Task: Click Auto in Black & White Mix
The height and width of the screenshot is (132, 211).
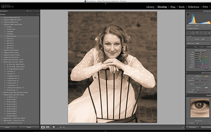Action: coord(206,69)
